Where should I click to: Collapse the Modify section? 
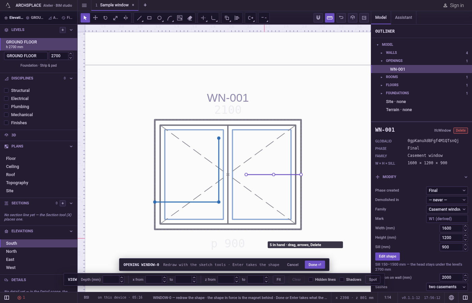click(x=466, y=177)
